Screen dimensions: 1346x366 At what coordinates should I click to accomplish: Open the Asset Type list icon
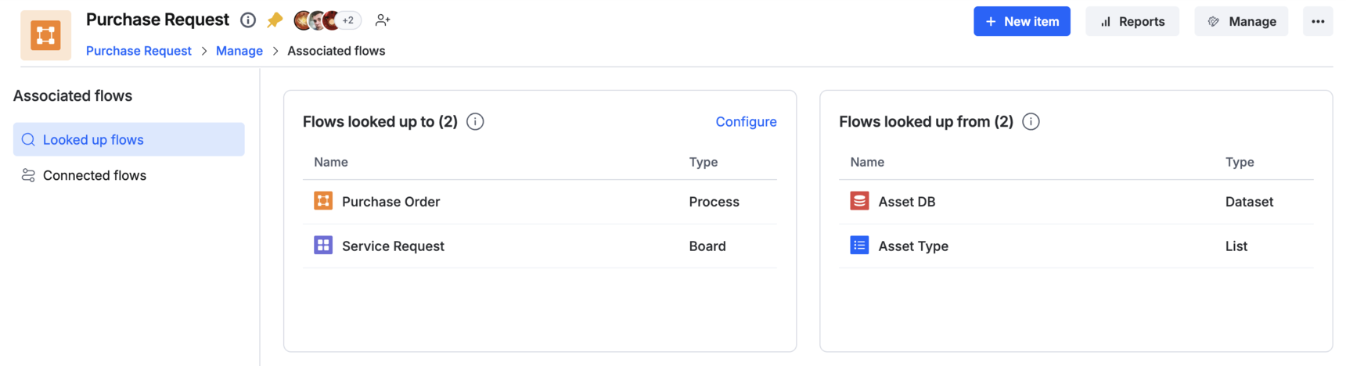859,246
